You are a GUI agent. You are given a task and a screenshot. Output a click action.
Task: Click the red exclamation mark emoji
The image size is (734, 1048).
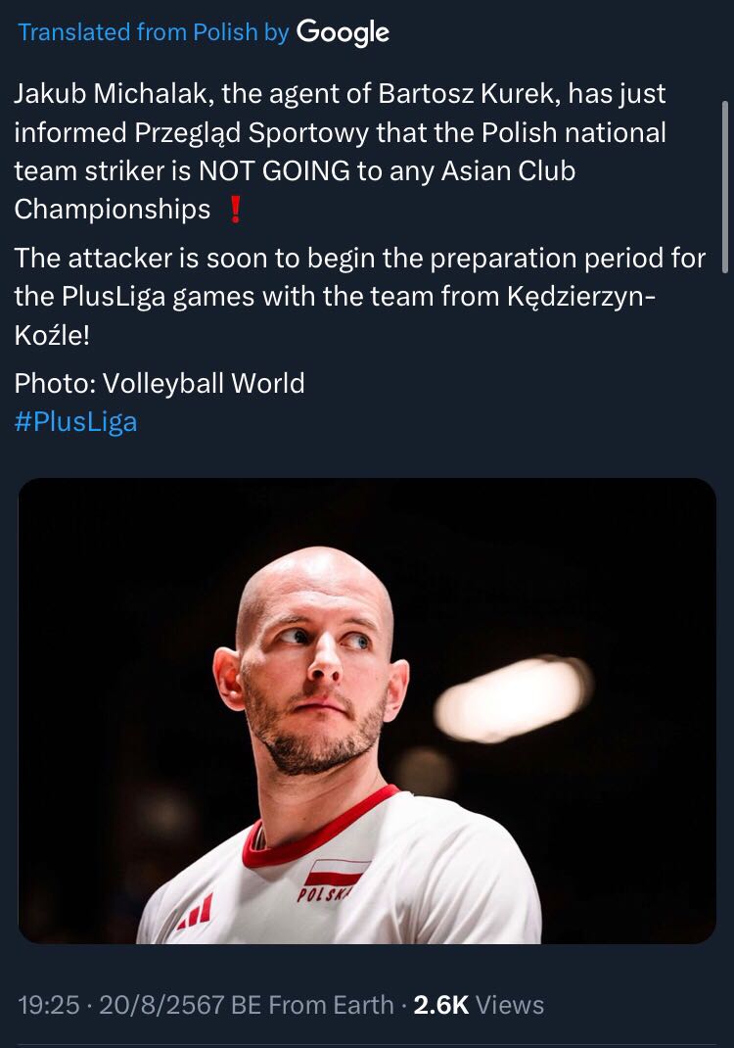(235, 210)
